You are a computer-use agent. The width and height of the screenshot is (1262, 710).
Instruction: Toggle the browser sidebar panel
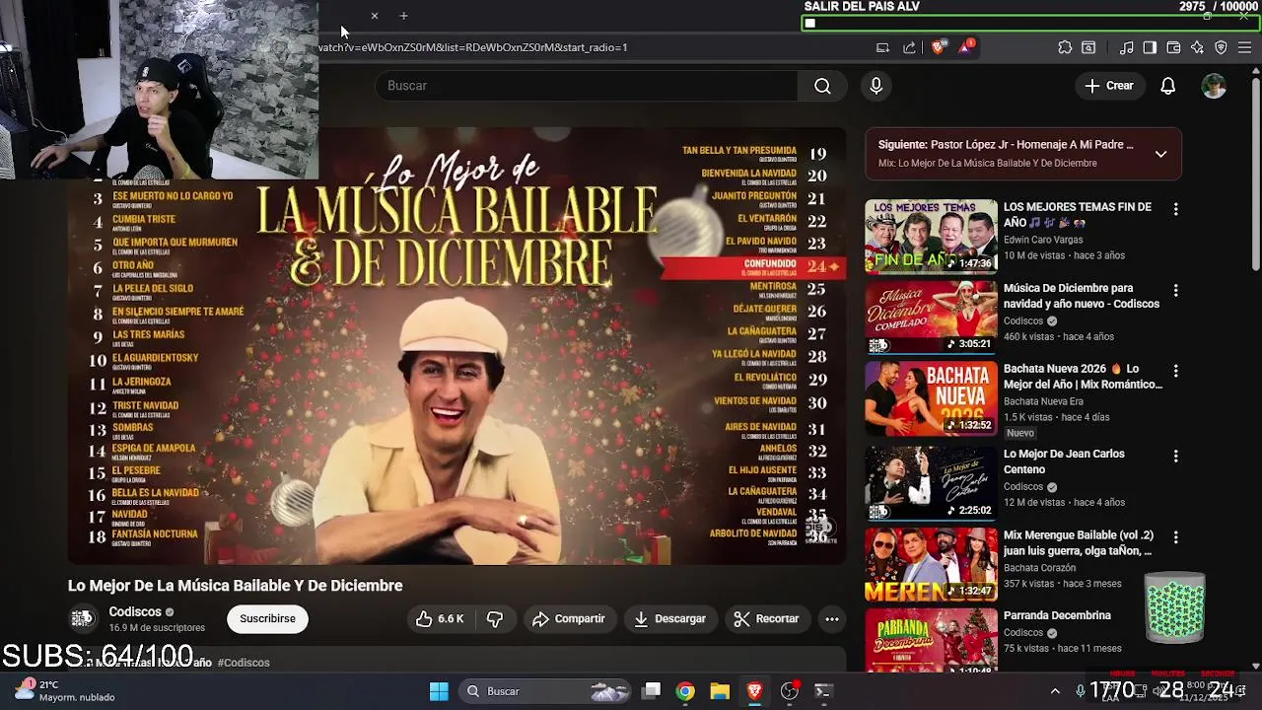pos(1150,47)
